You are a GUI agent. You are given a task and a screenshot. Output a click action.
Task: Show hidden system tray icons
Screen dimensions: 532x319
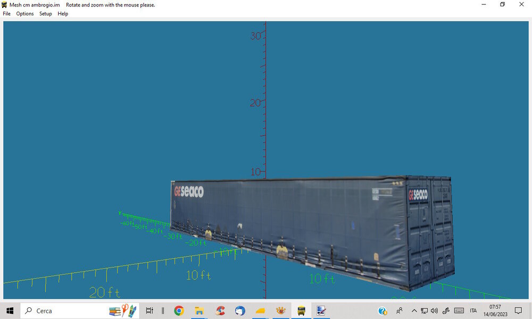tap(414, 310)
